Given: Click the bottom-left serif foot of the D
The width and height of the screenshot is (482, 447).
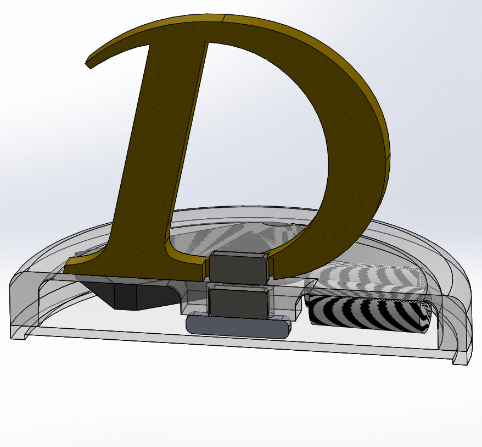Looking at the screenshot, I should coord(82,267).
